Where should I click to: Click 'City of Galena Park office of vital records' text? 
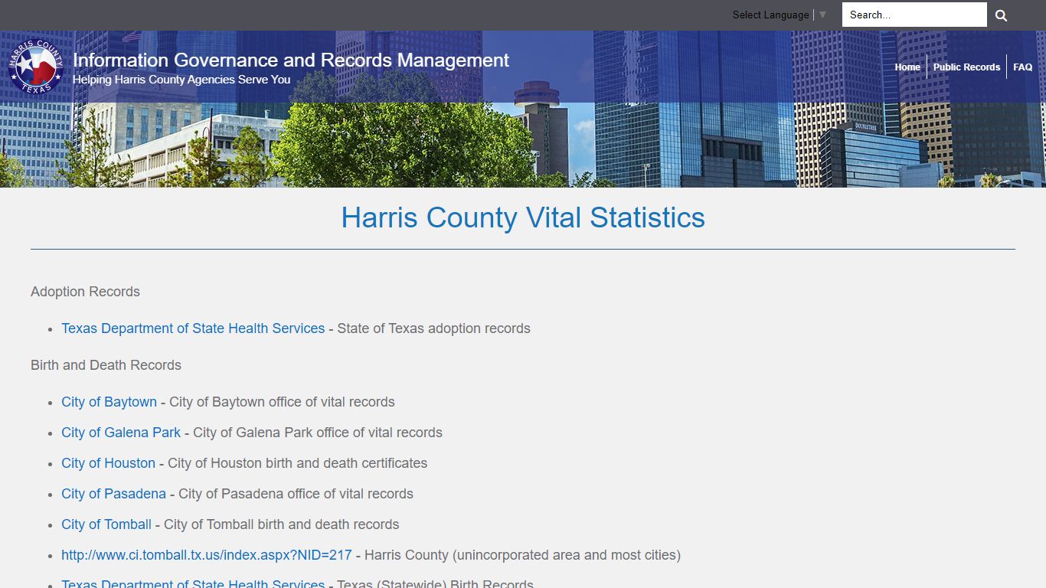(x=318, y=433)
